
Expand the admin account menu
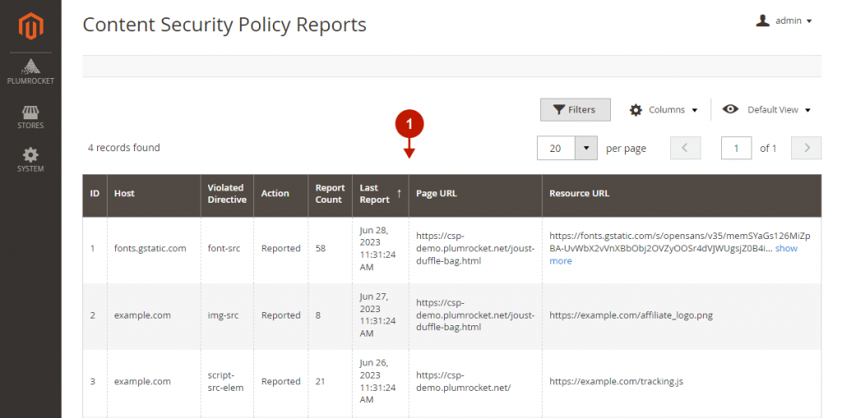[x=784, y=21]
